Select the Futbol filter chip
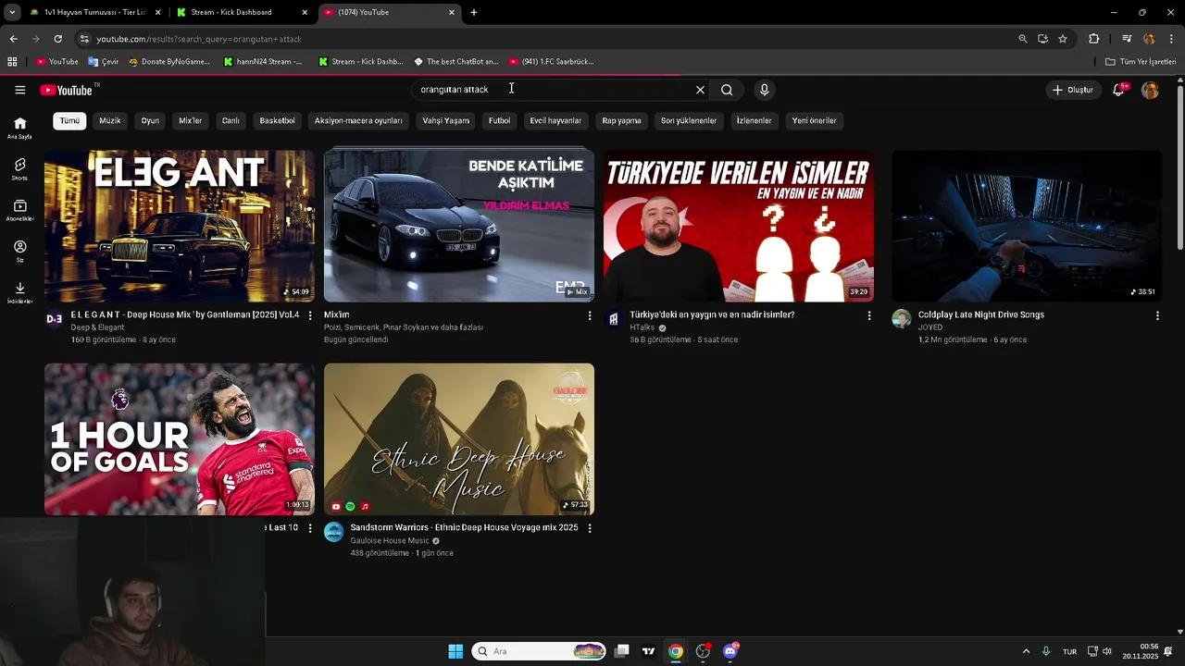 (499, 120)
